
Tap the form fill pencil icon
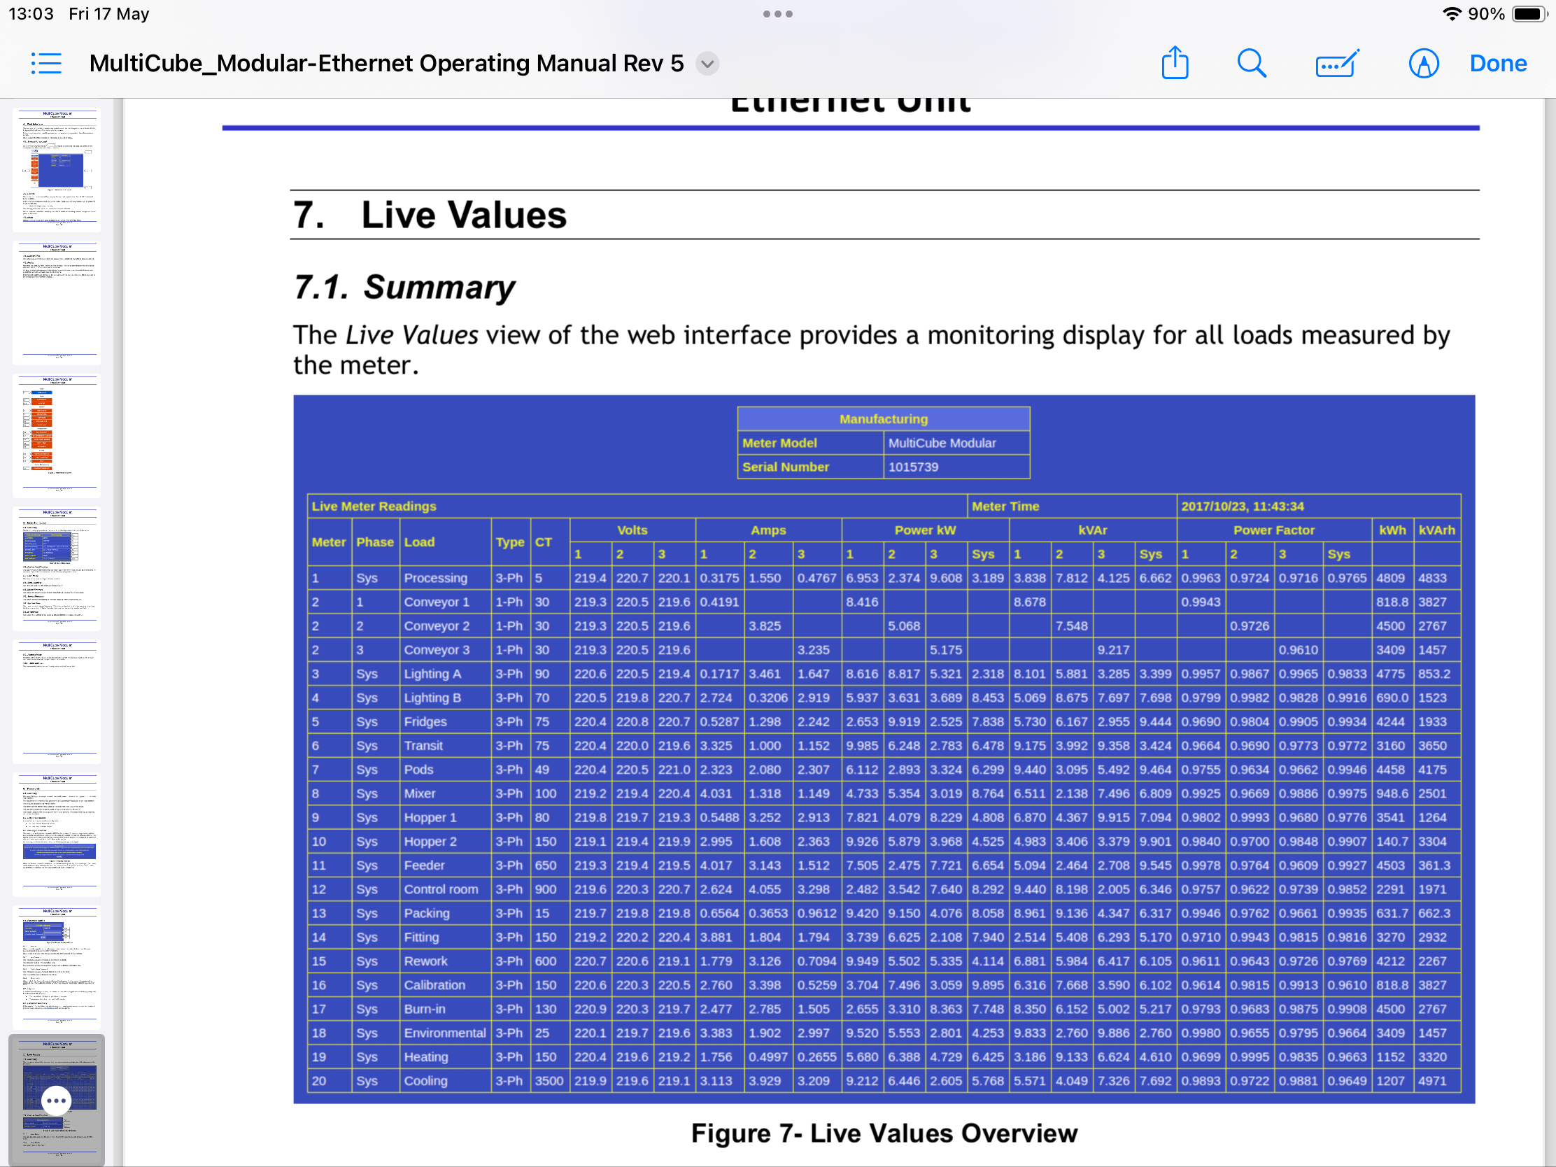coord(1336,63)
